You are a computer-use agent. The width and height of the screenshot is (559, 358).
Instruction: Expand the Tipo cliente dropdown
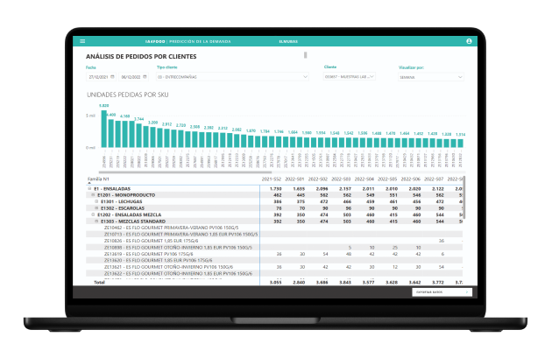[305, 76]
